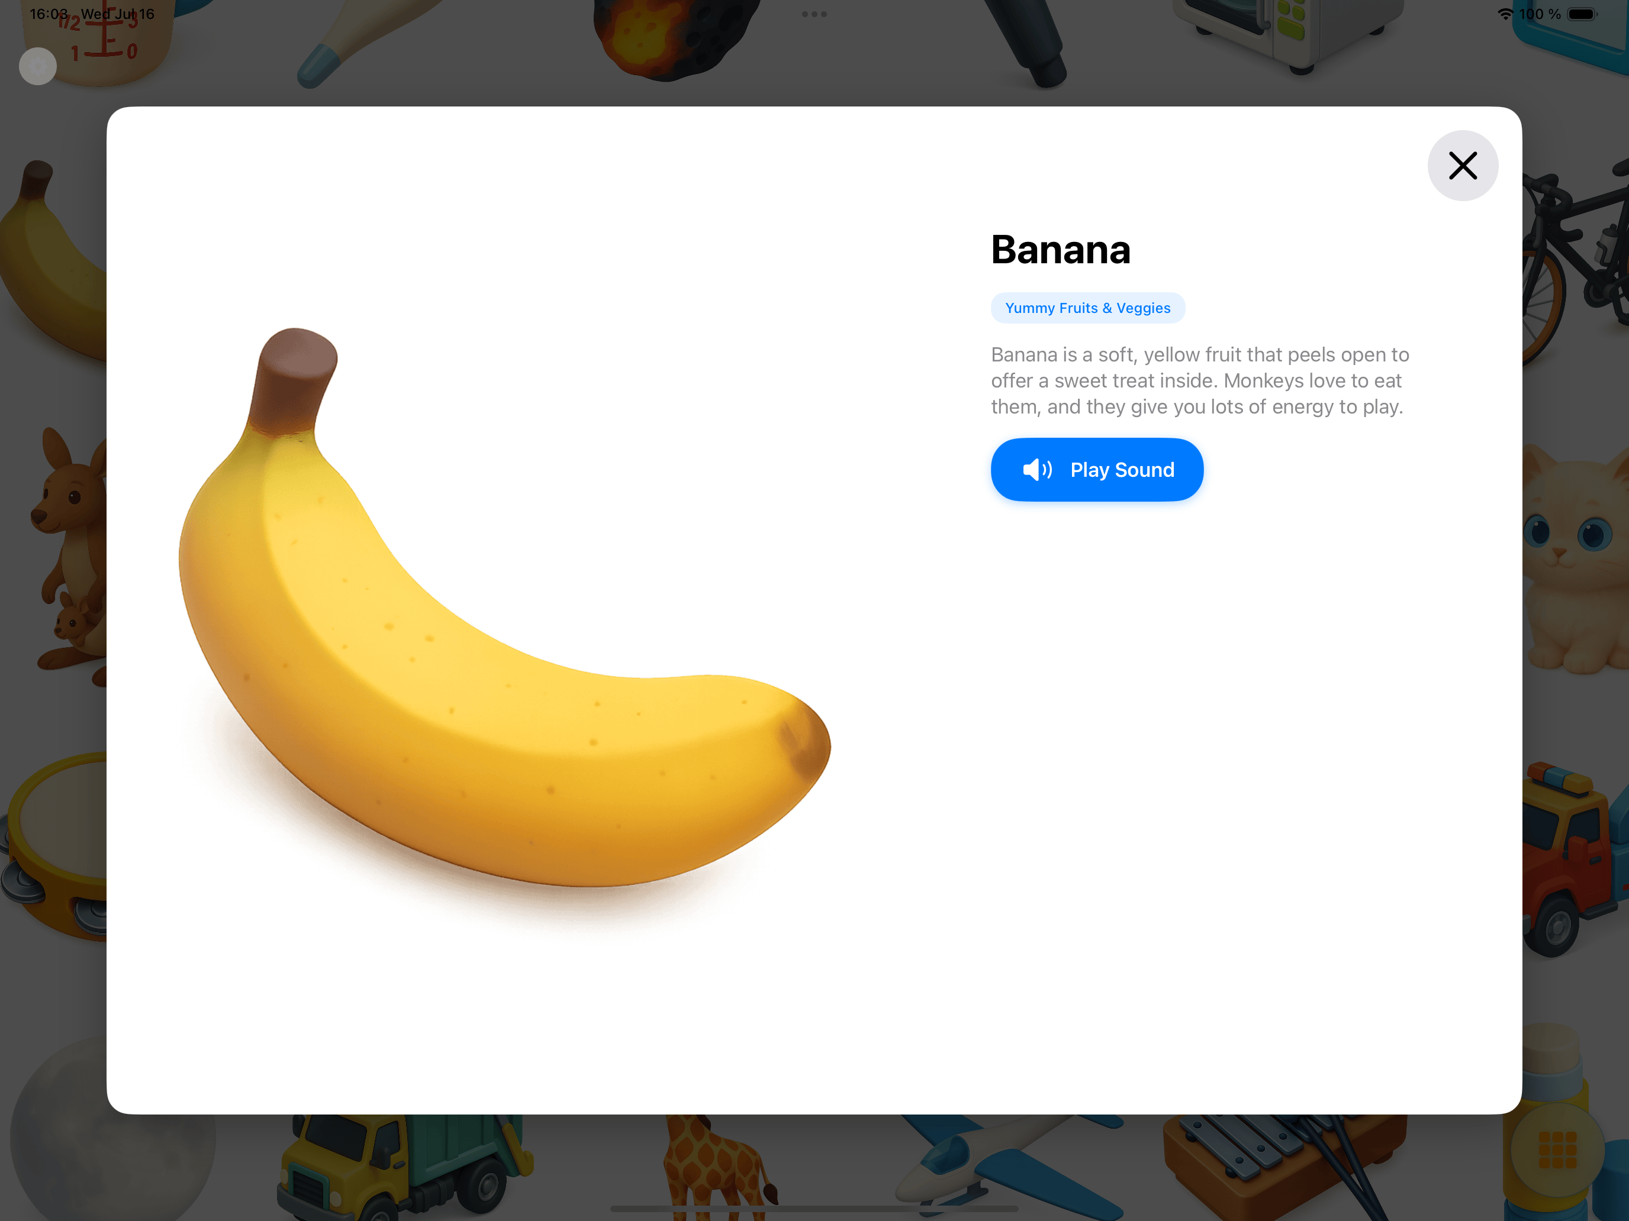Screen dimensions: 1629x1221
Task: Open the three-dot multitasking menu
Action: (814, 14)
